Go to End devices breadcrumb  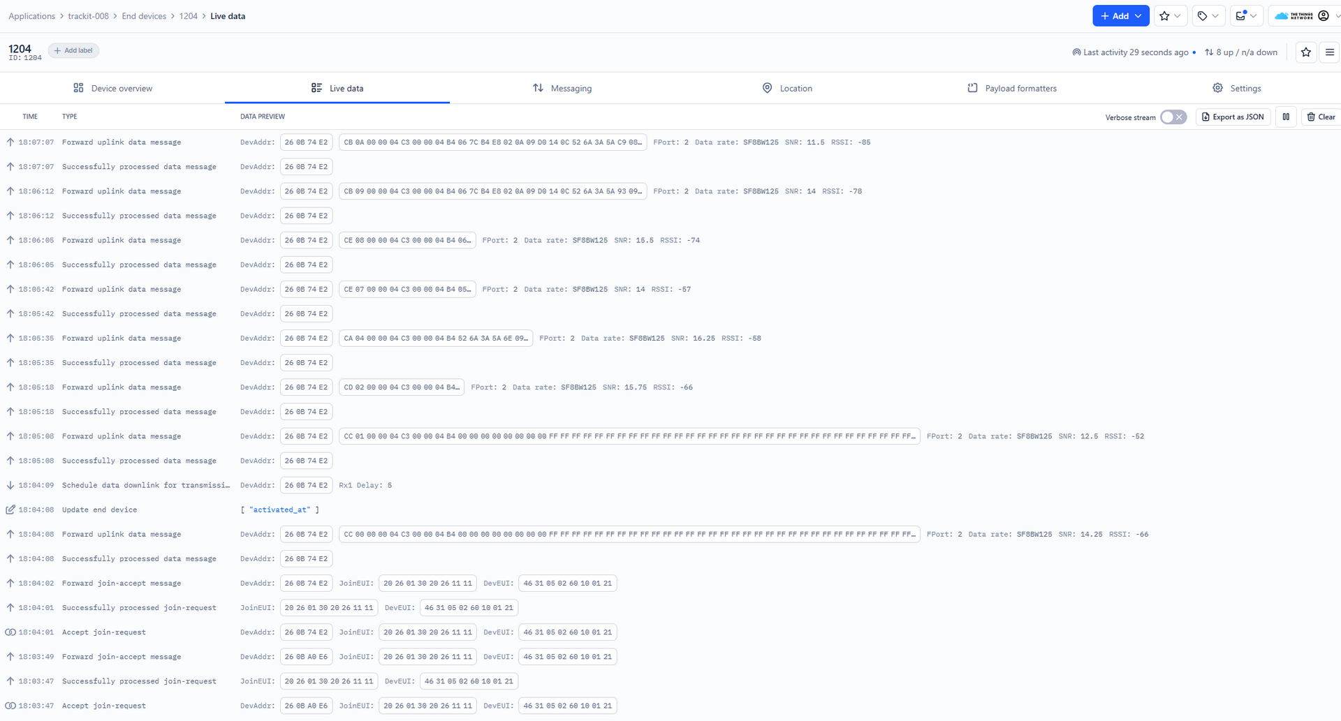coord(144,16)
